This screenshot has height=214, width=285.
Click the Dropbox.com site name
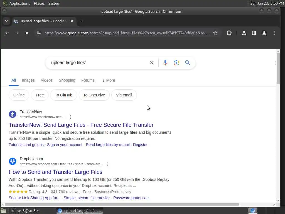point(31,159)
